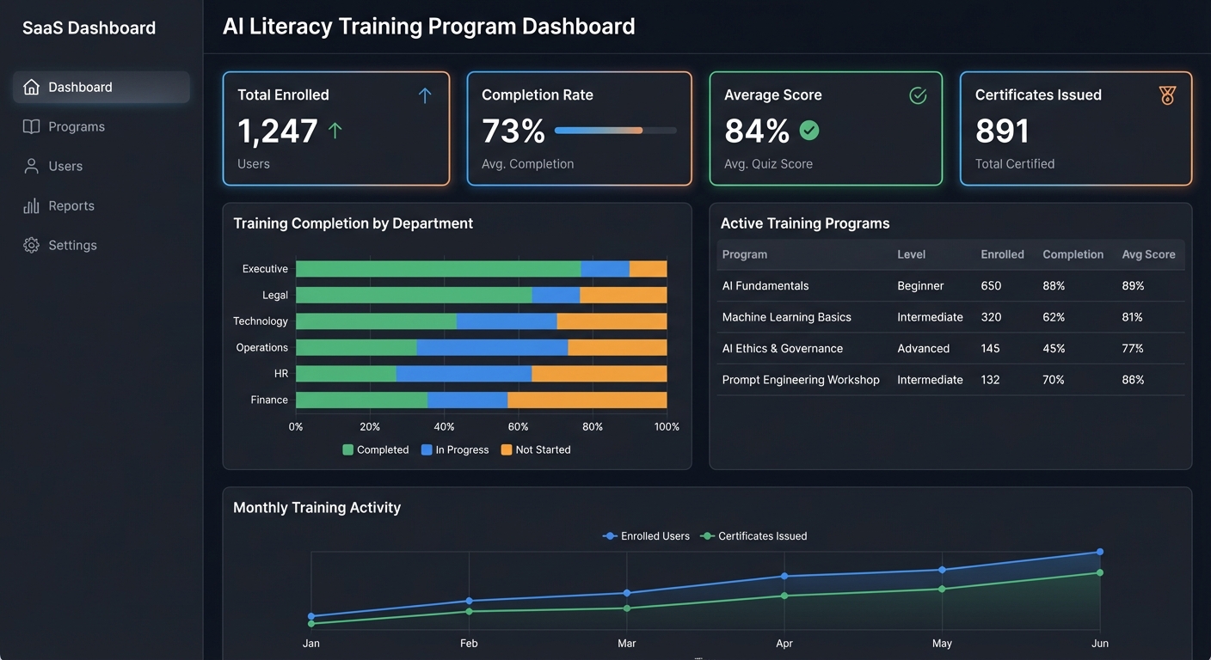Toggle Certificates Issued series visibility
The height and width of the screenshot is (660, 1211).
[753, 535]
